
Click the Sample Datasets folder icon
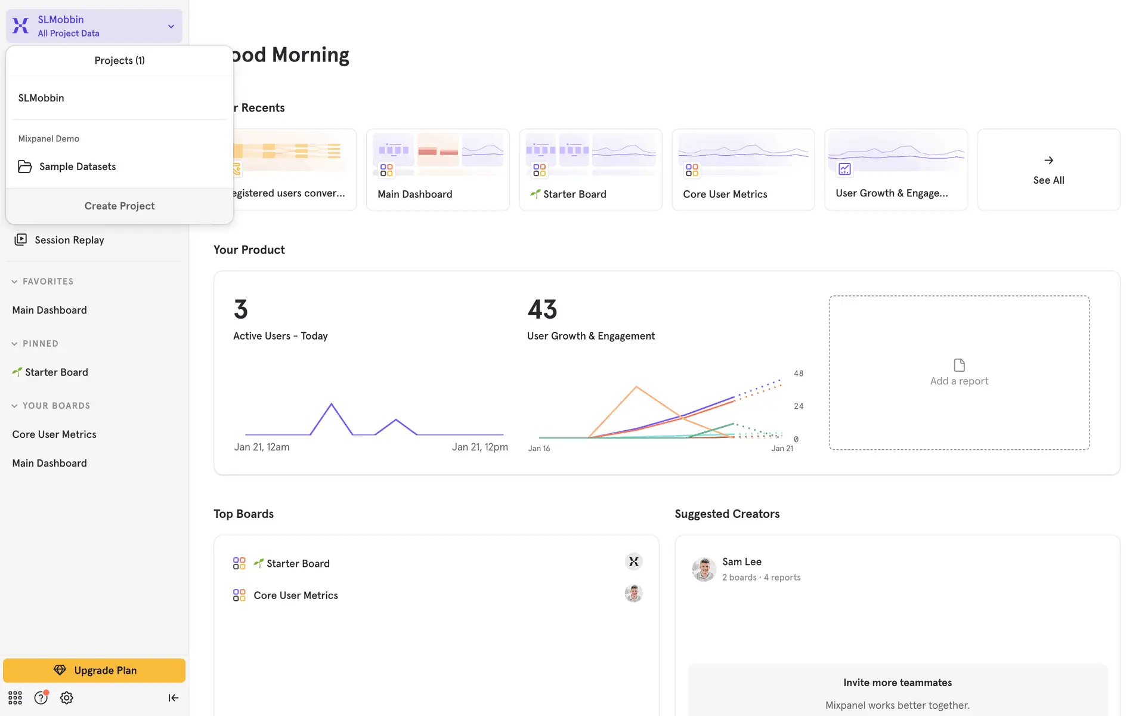pos(24,166)
